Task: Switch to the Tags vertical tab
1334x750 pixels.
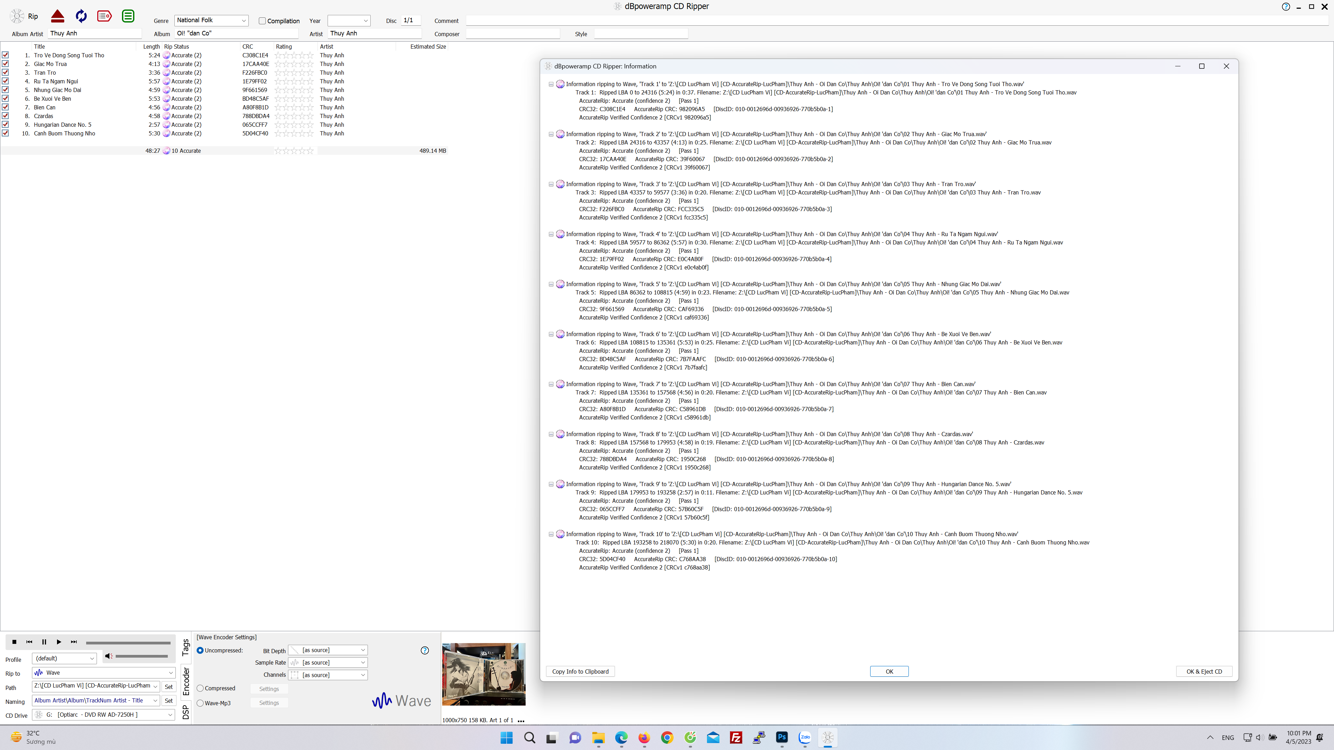Action: click(186, 648)
